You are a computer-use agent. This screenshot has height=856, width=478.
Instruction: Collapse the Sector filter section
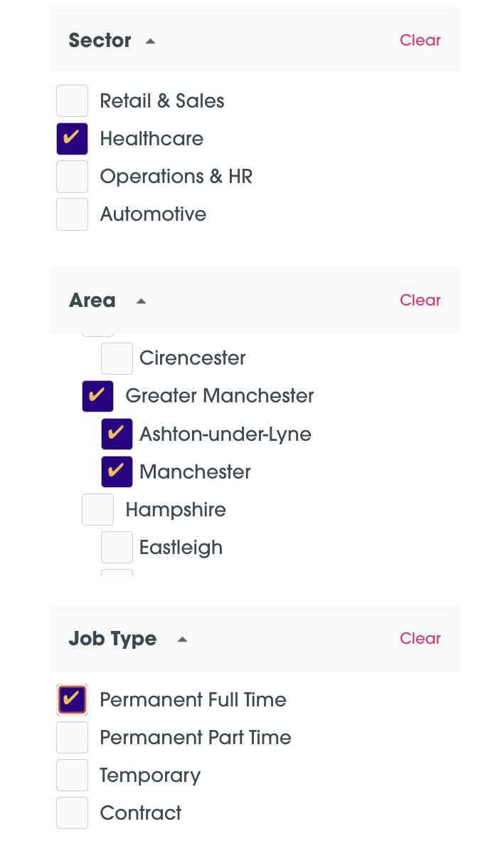coord(149,41)
